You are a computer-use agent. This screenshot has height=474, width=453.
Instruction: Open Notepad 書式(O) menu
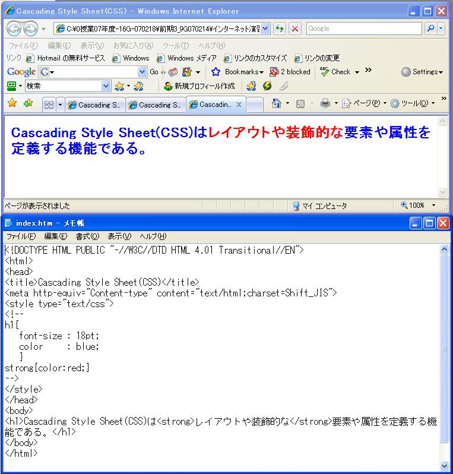click(87, 236)
